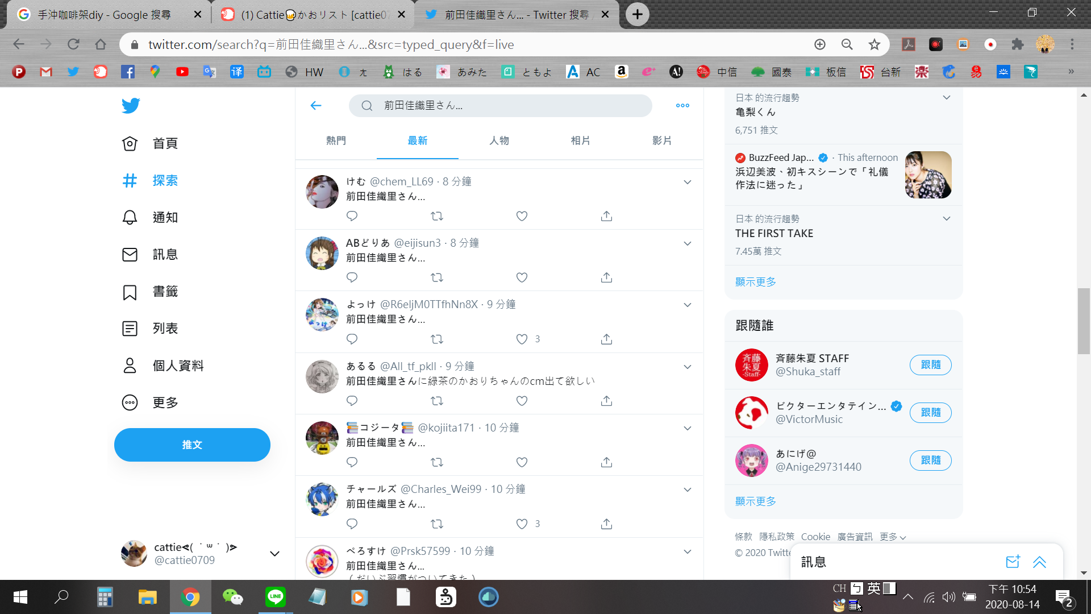Viewport: 1091px width, 614px height.
Task: Open YouTube bookmark in bookmarks bar
Action: point(182,72)
